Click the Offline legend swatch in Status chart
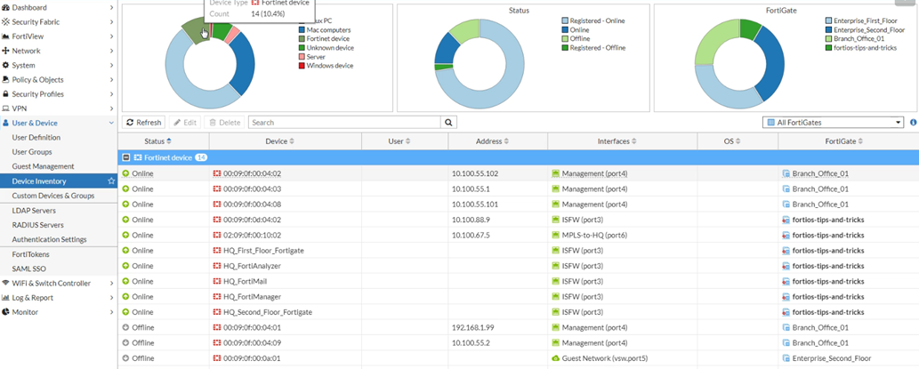Screen dimensions: 919x369 (x=565, y=38)
